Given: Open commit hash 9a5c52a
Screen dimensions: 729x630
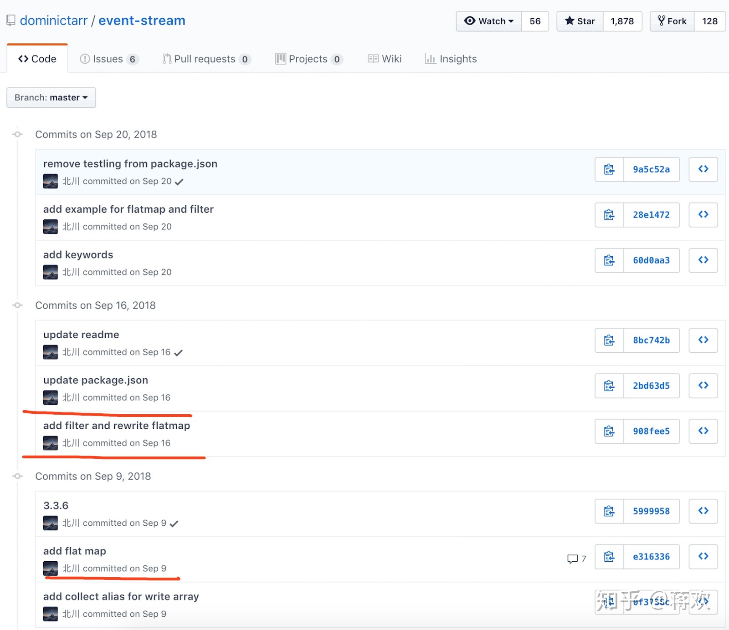Looking at the screenshot, I should (652, 169).
